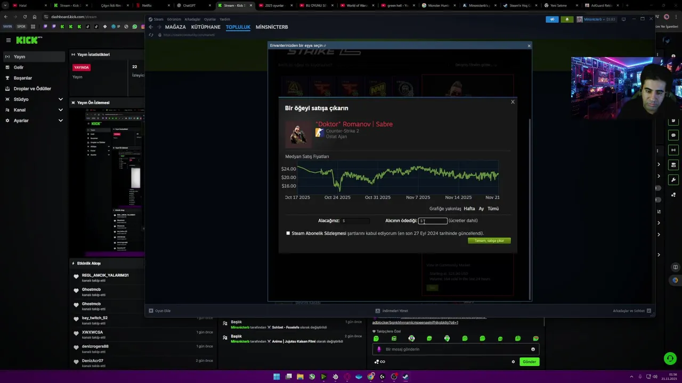Click the Chrome icon in taskbar
This screenshot has height=383, width=682.
[371, 377]
